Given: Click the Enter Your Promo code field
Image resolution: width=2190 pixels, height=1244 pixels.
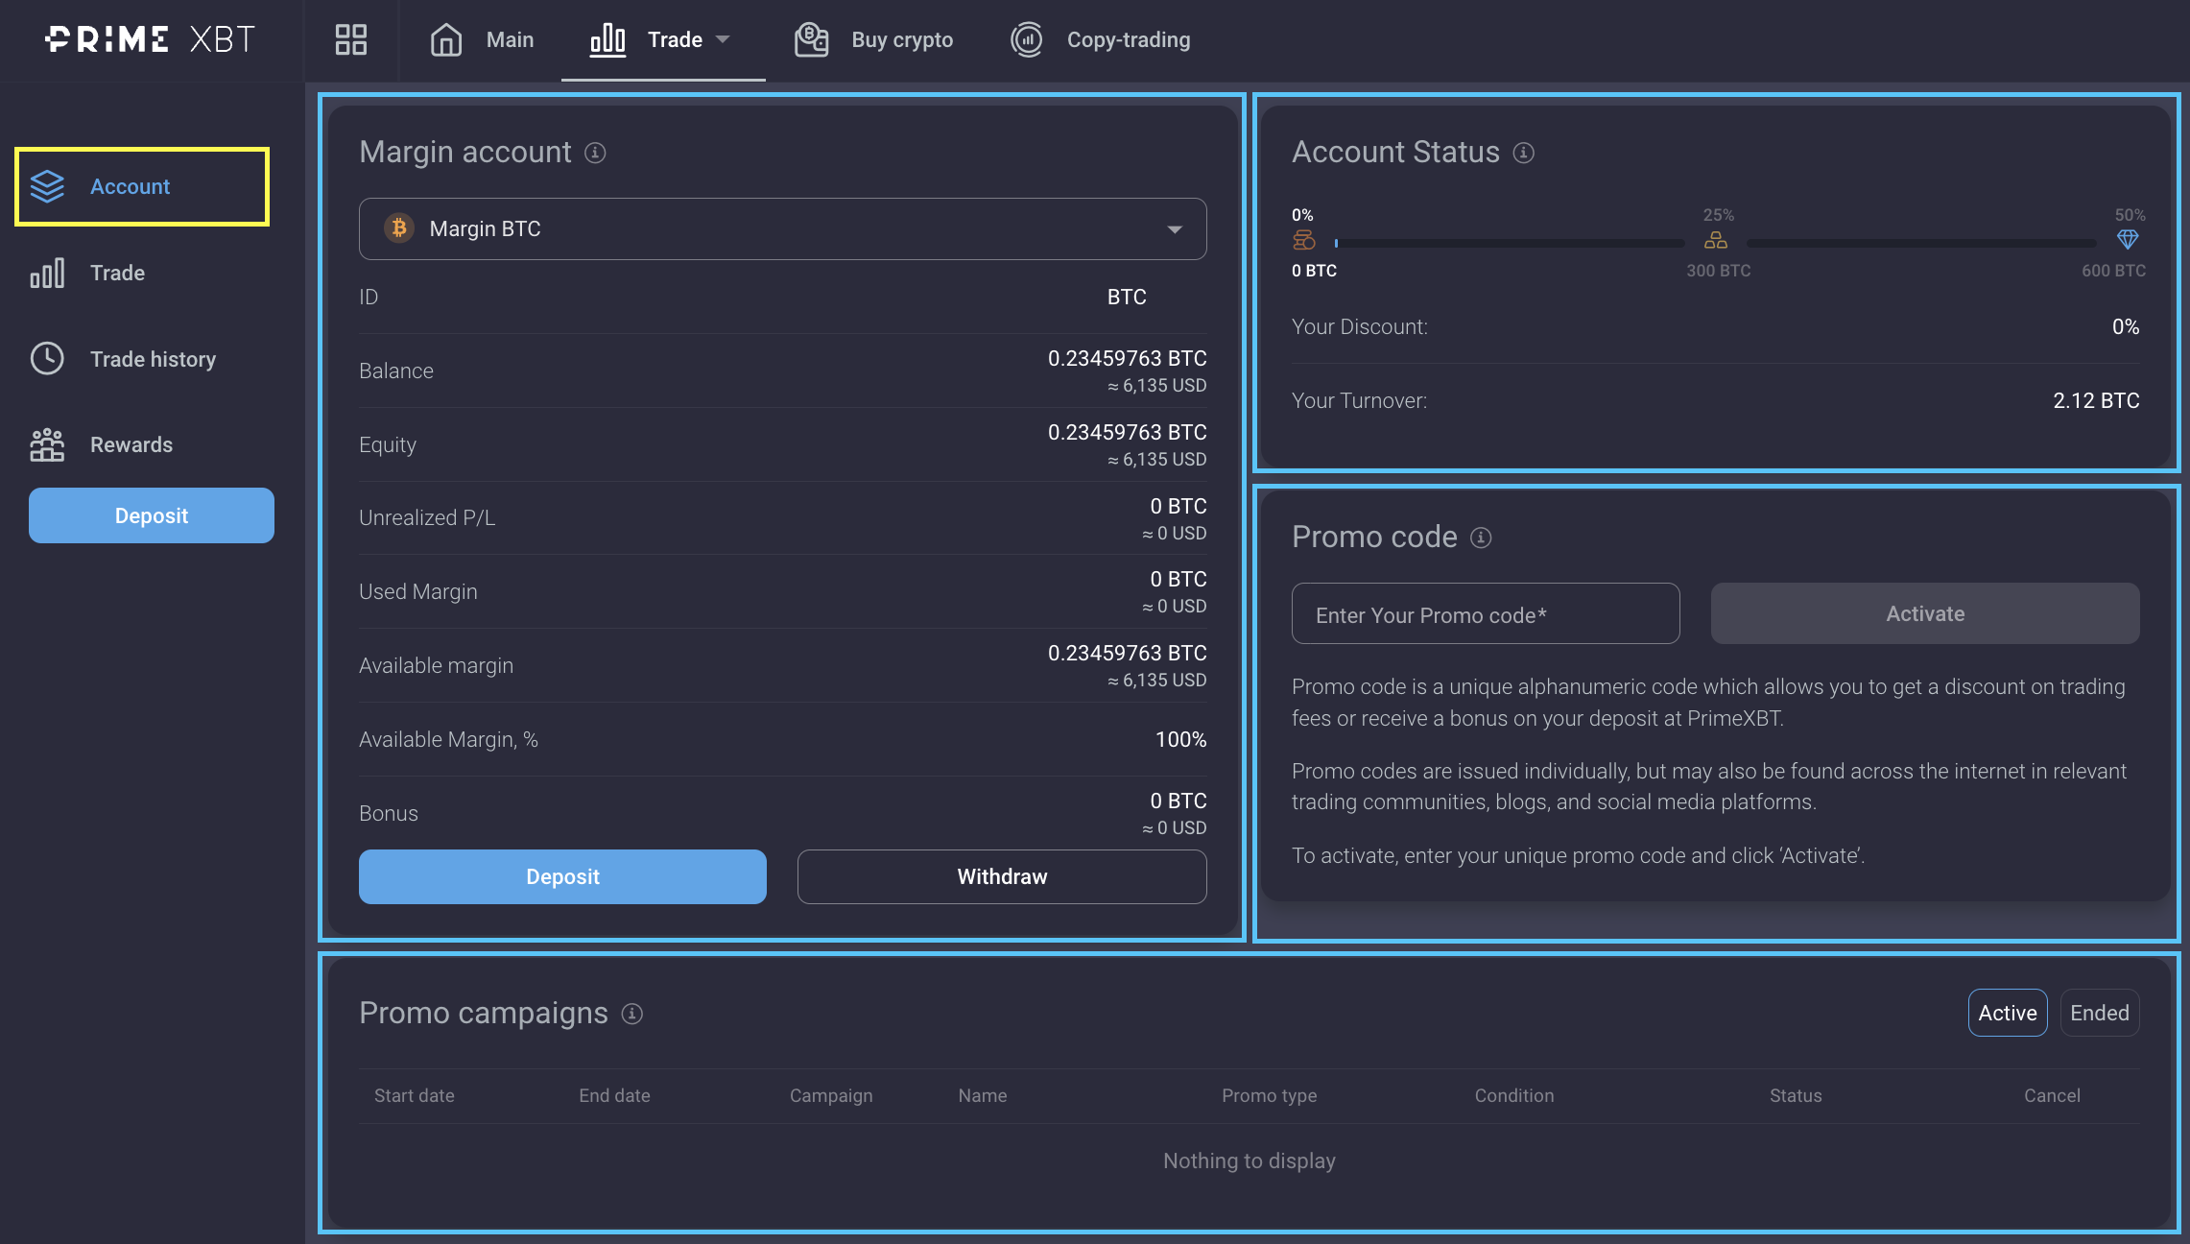Looking at the screenshot, I should pos(1485,614).
